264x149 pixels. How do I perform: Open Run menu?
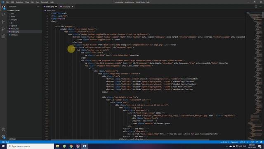tap(38, 2)
